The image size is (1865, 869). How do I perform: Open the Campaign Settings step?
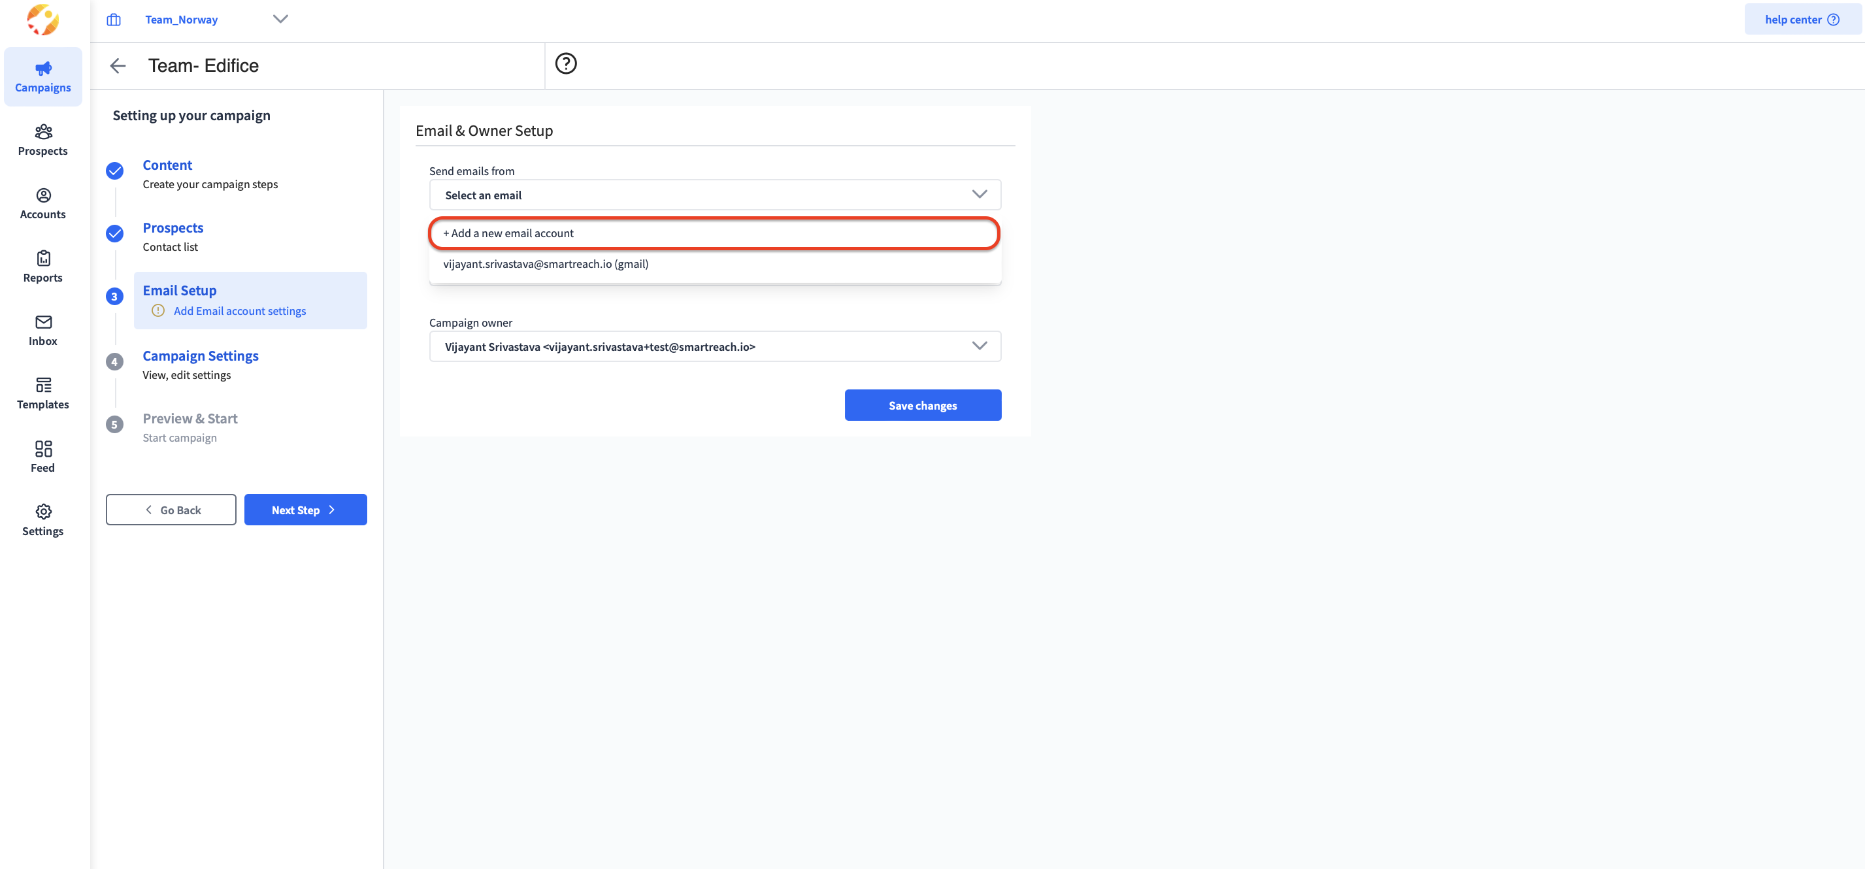(201, 355)
